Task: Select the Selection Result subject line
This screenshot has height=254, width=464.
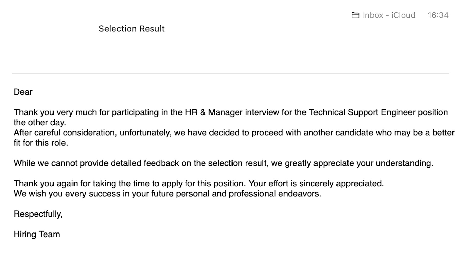Action: click(131, 29)
